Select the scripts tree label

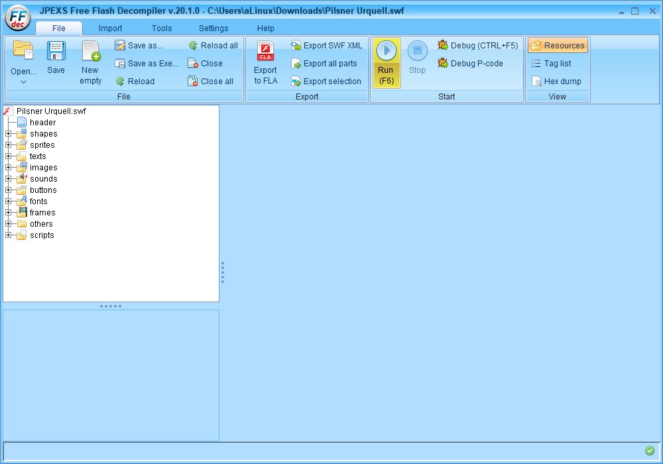pos(42,235)
